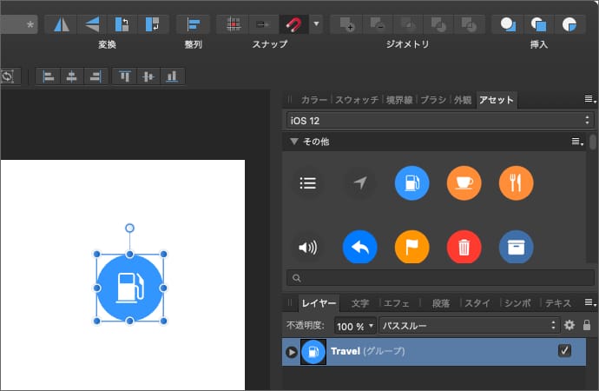
Task: Pick the orange flag asset icon
Action: tap(411, 248)
